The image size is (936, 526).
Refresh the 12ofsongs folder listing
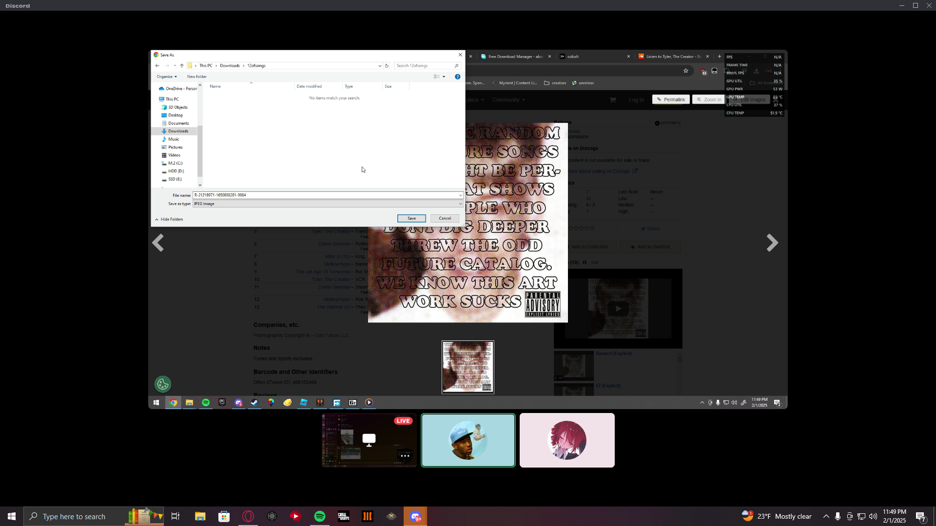coord(387,66)
